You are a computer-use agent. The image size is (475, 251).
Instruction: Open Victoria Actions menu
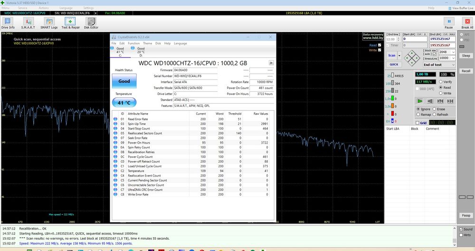tap(44, 8)
